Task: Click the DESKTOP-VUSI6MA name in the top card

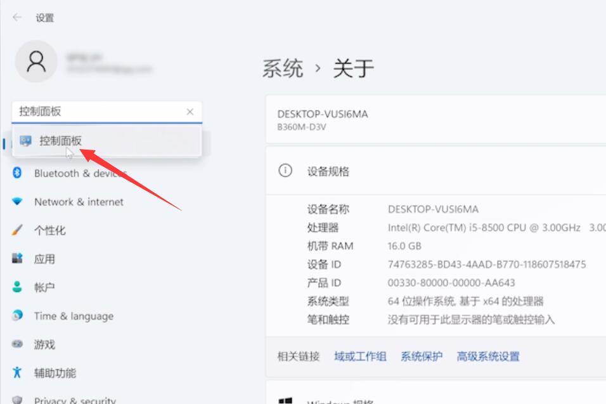Action: click(322, 114)
